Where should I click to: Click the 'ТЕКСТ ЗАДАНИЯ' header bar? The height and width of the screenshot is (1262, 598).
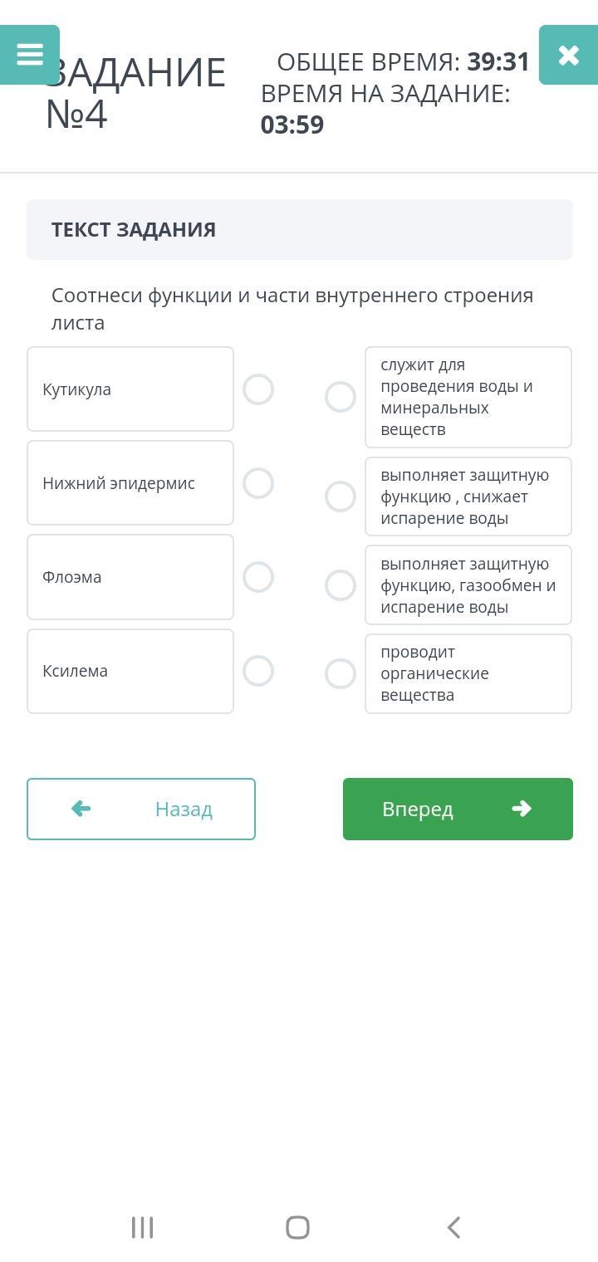tap(300, 230)
